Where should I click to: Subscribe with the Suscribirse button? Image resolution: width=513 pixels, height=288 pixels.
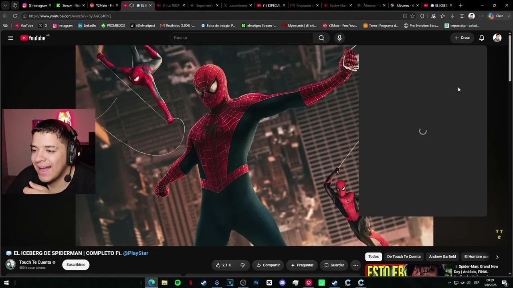pos(76,265)
